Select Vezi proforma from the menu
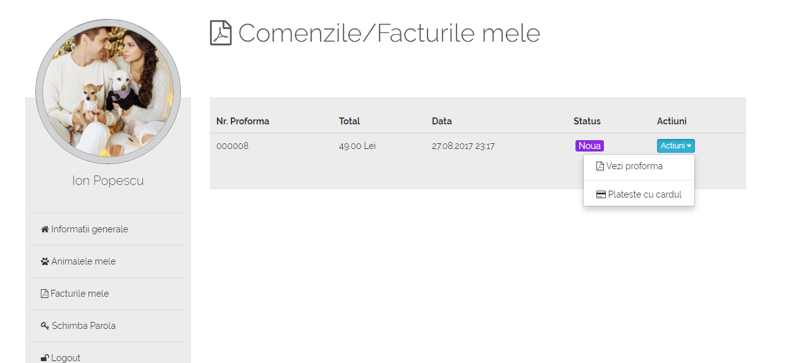 coord(634,166)
